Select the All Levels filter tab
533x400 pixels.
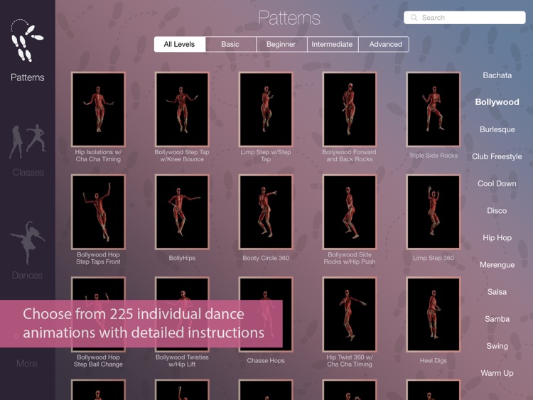[x=180, y=44]
